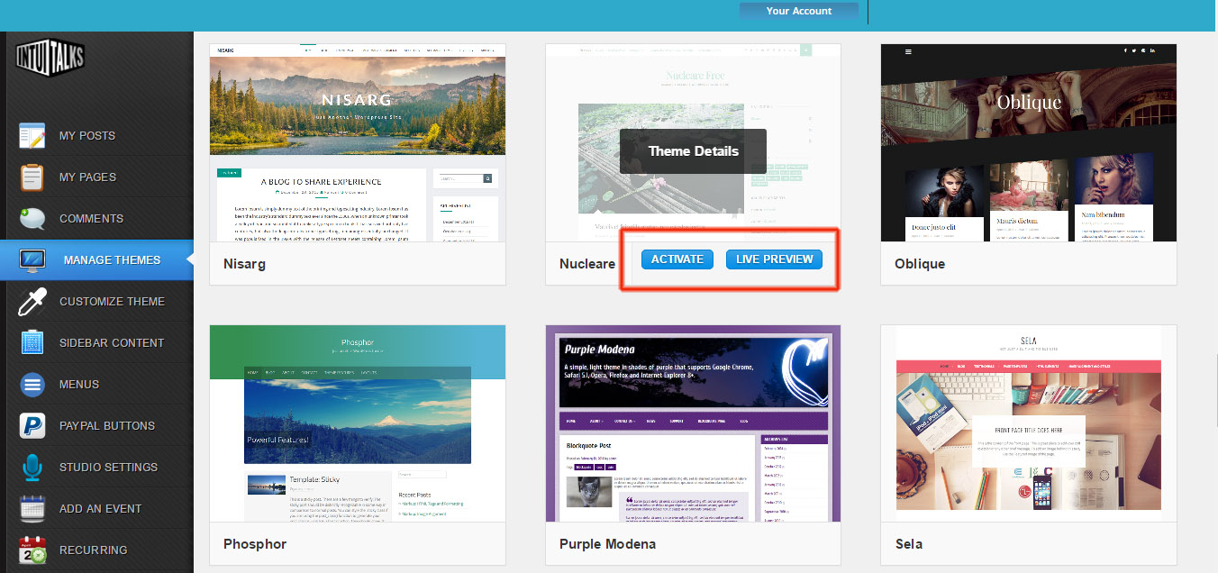The image size is (1218, 573).
Task: Click the Nisarg theme name
Action: pos(244,264)
